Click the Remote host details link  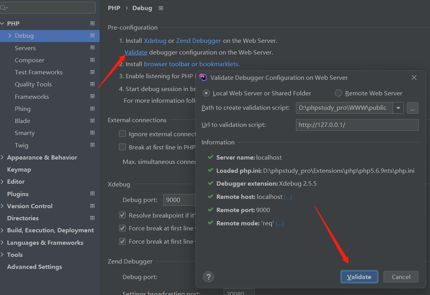[x=288, y=197]
